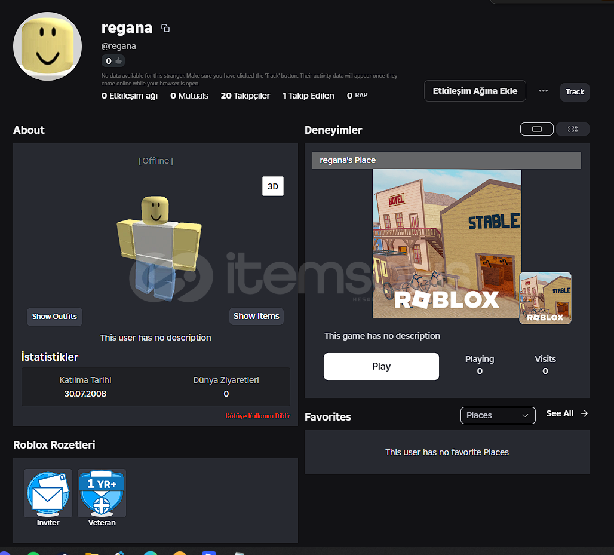
Task: Switch experiences to grid view
Action: pos(573,129)
